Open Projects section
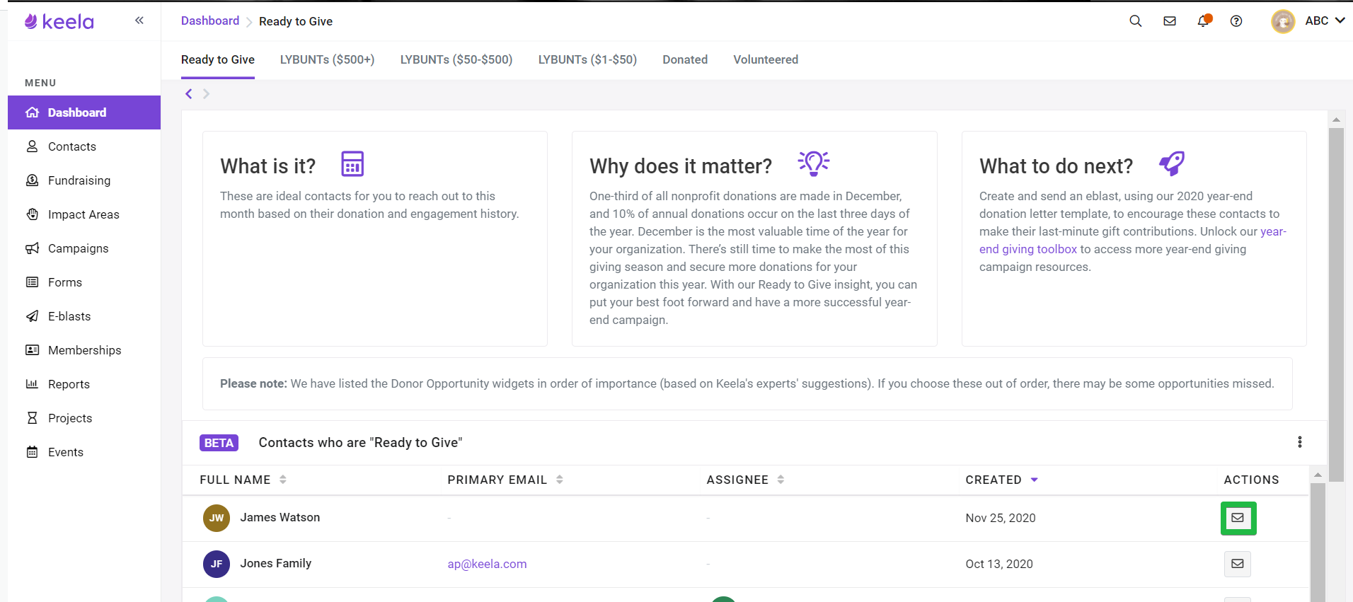 [x=84, y=418]
